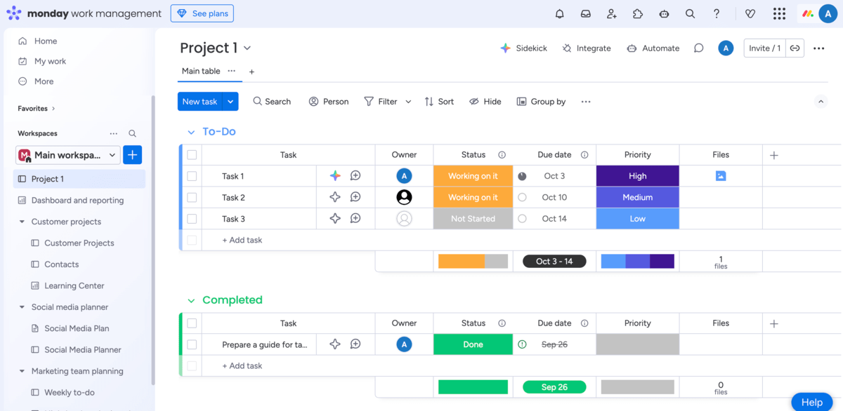Click the New task button
The height and width of the screenshot is (411, 843).
(x=200, y=101)
